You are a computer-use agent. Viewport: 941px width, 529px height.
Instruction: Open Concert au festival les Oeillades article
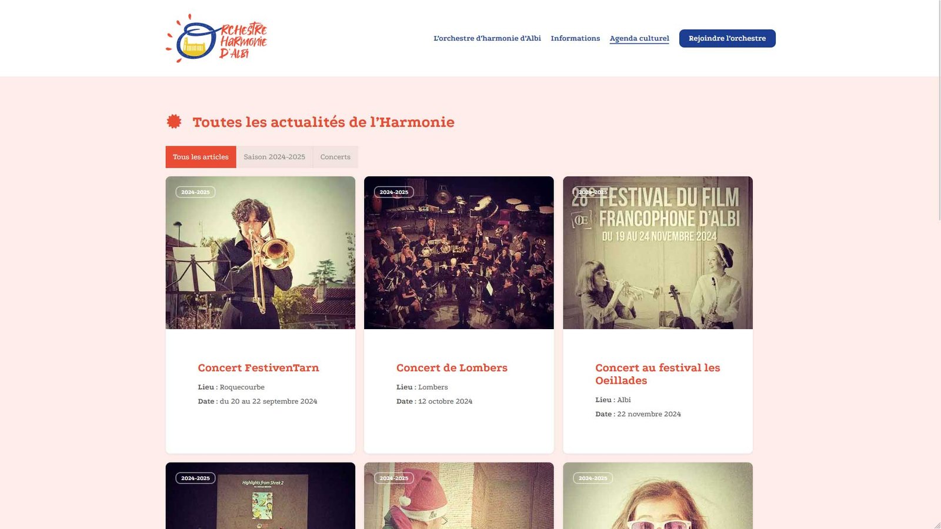coord(658,374)
